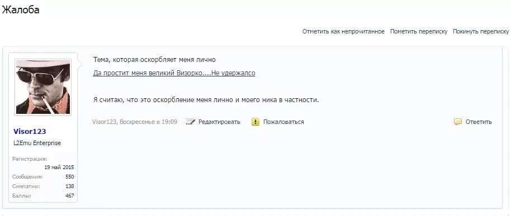The image size is (511, 216).
Task: Click the Баллы count 467
Action: pyautogui.click(x=69, y=196)
